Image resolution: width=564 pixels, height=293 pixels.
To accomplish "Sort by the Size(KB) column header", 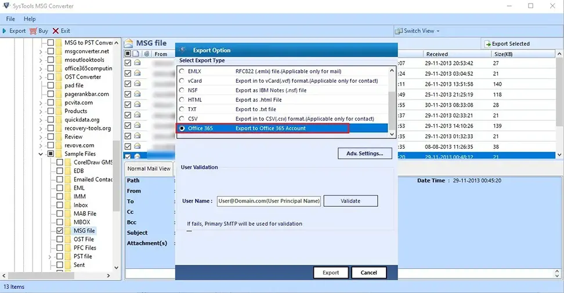I will pos(523,54).
